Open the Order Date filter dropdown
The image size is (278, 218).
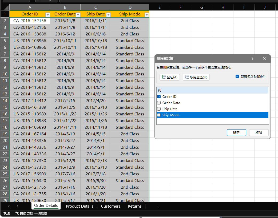coord(78,15)
